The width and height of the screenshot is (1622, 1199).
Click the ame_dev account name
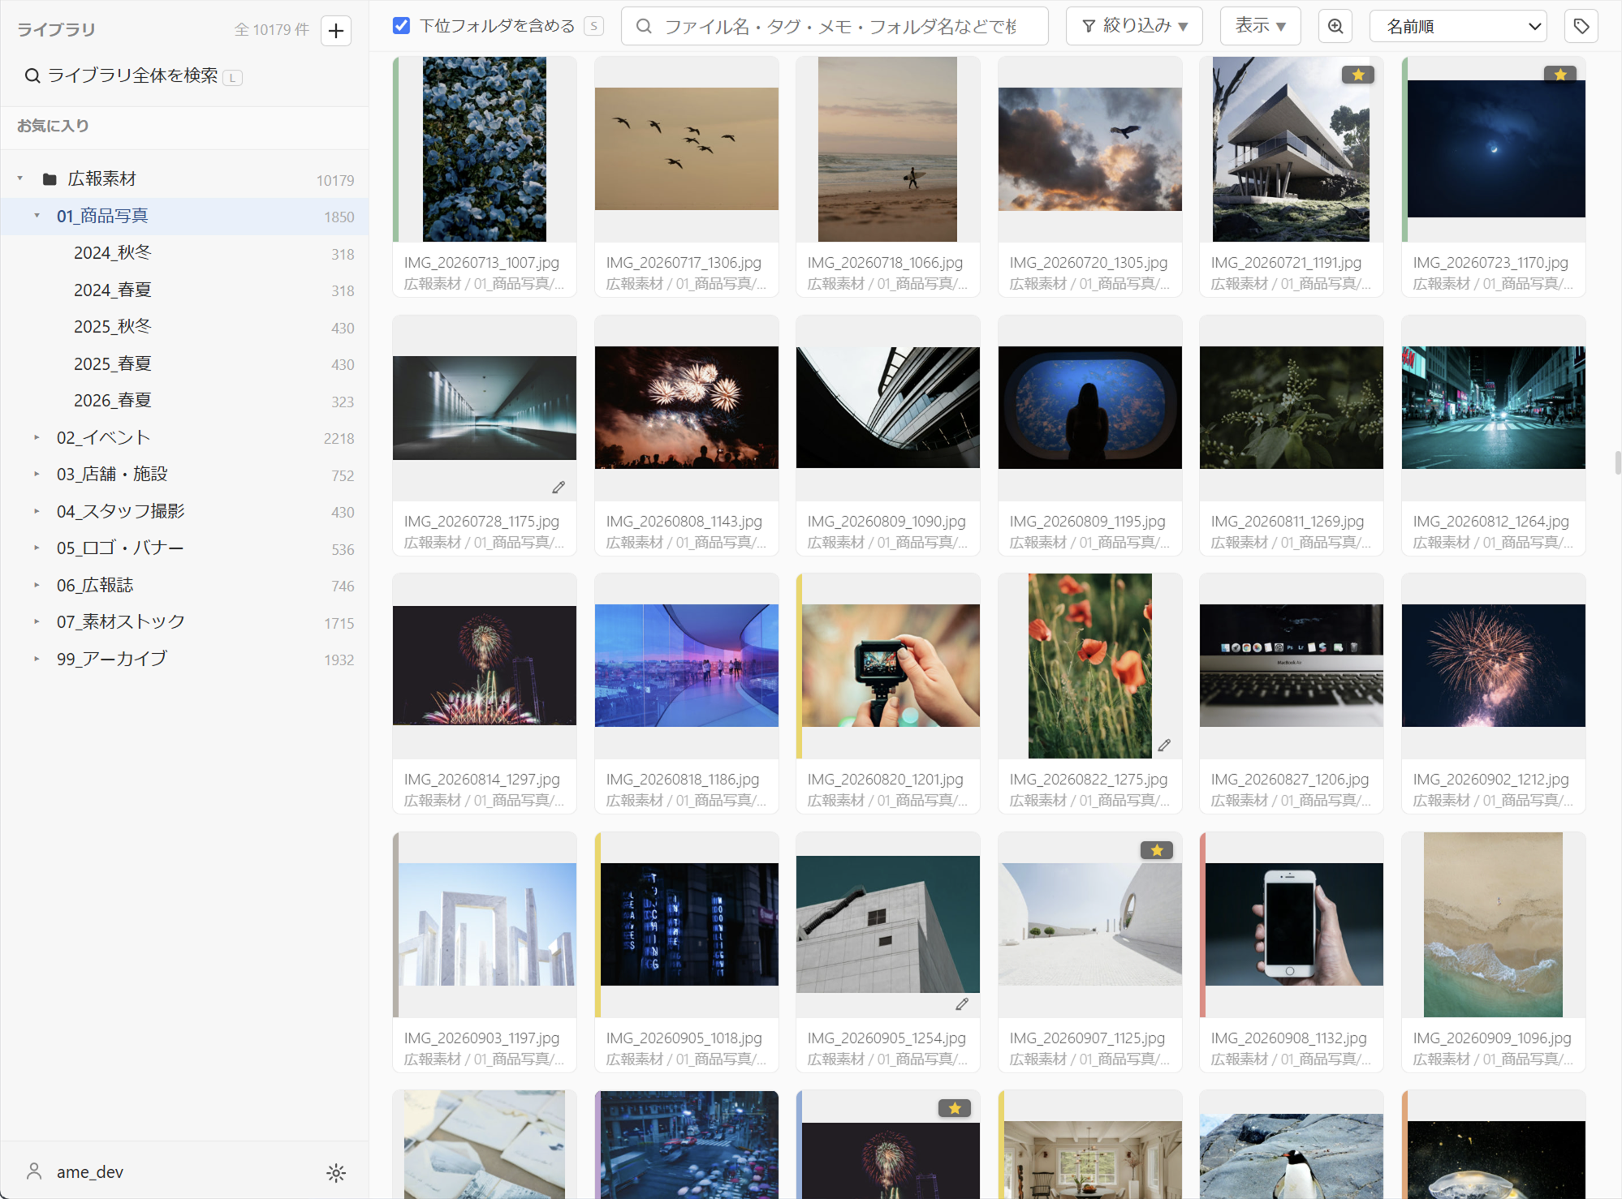[90, 1172]
